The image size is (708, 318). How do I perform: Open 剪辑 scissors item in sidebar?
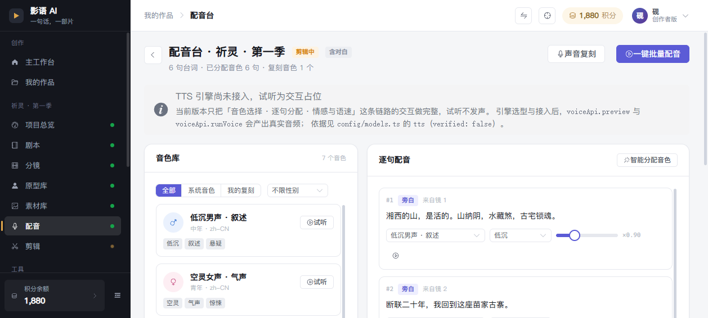click(x=62, y=246)
